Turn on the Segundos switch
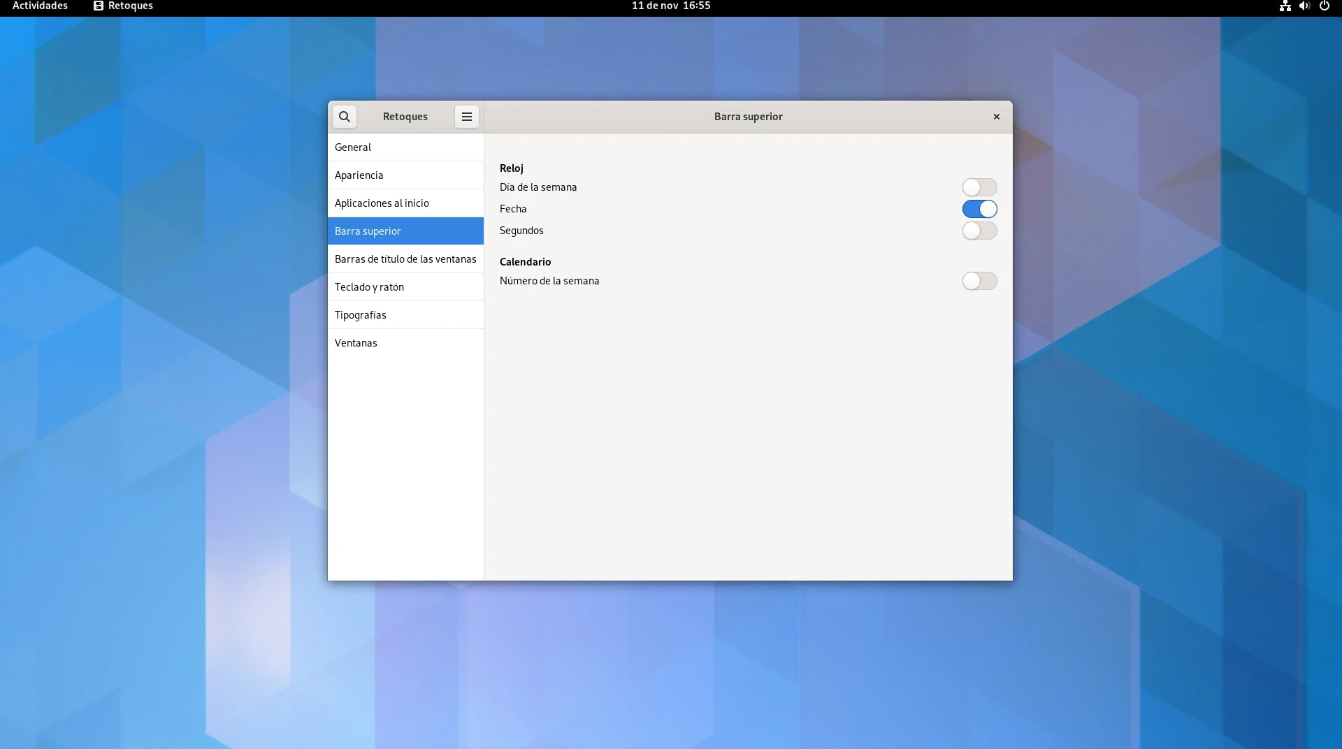The height and width of the screenshot is (749, 1342). tap(979, 231)
